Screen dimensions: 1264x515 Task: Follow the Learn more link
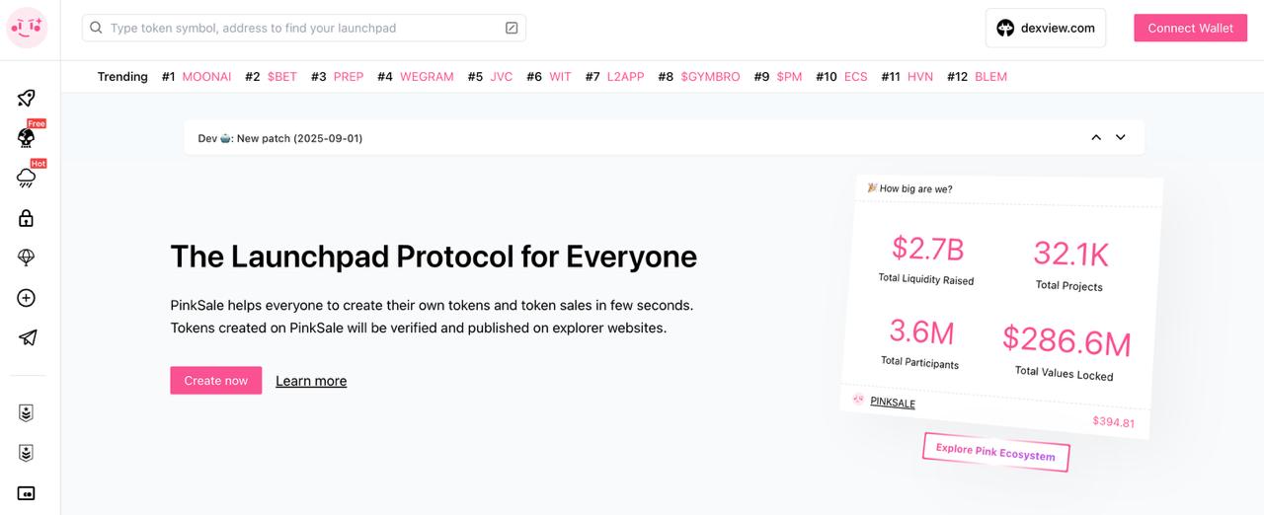pos(311,381)
